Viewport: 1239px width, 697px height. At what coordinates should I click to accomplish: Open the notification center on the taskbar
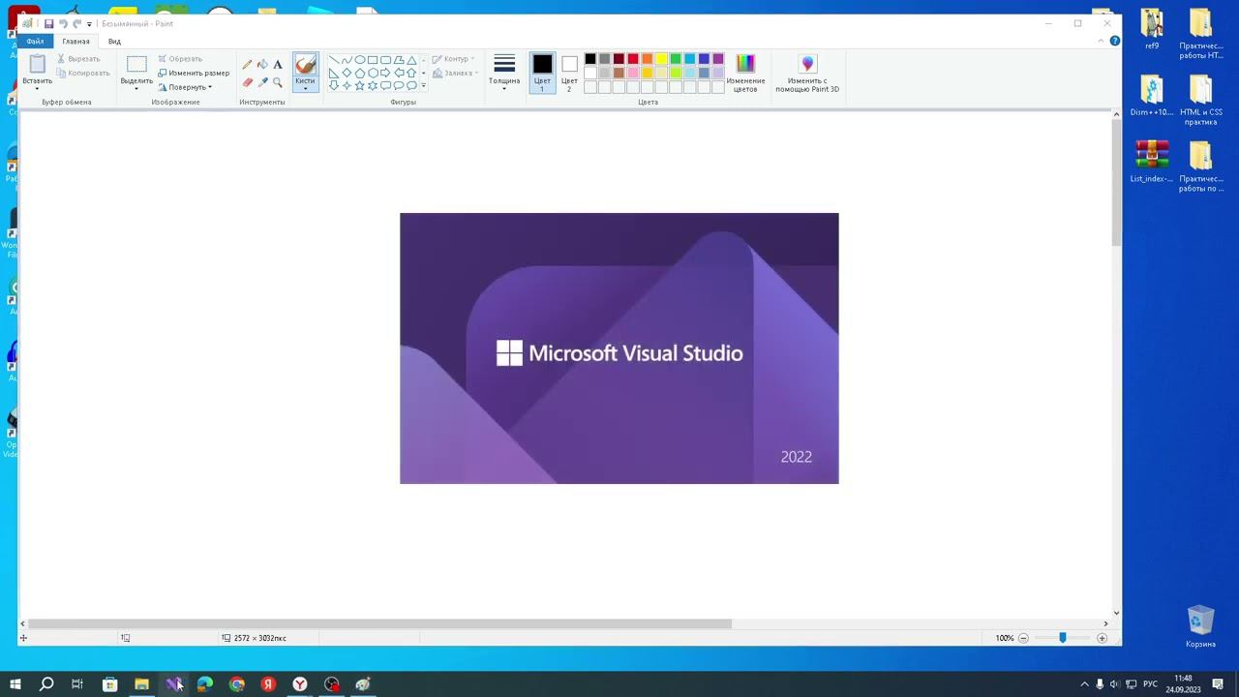pos(1218,684)
